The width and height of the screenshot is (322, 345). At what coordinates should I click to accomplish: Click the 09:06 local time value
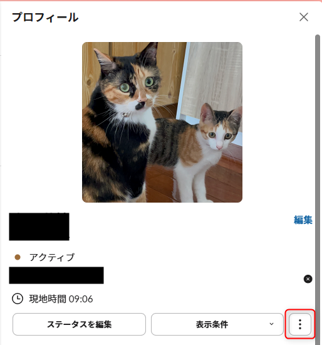tap(81, 299)
